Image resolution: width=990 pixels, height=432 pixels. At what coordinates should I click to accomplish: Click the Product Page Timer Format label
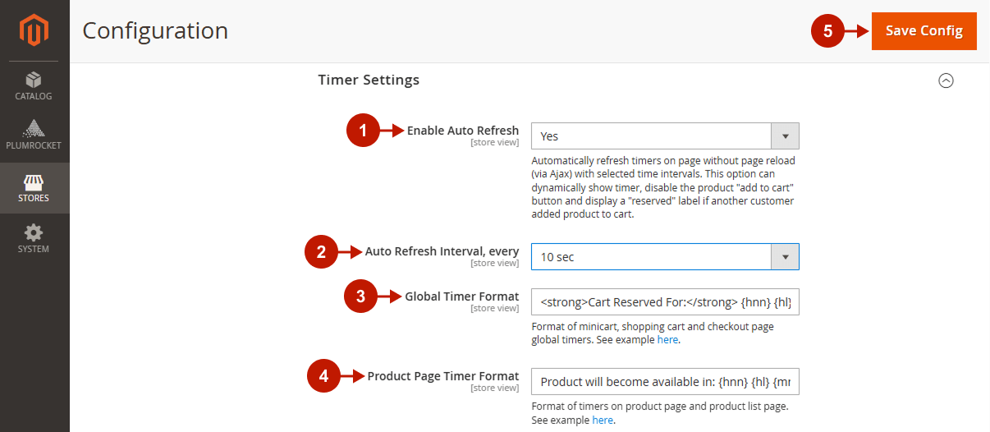click(442, 376)
